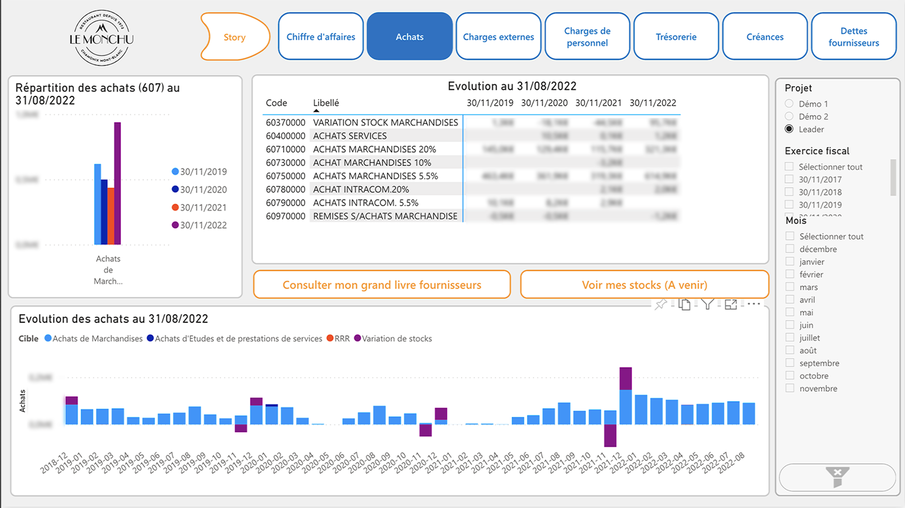Click the 30/11/2022 legend color dot
The height and width of the screenshot is (508, 905).
175,225
